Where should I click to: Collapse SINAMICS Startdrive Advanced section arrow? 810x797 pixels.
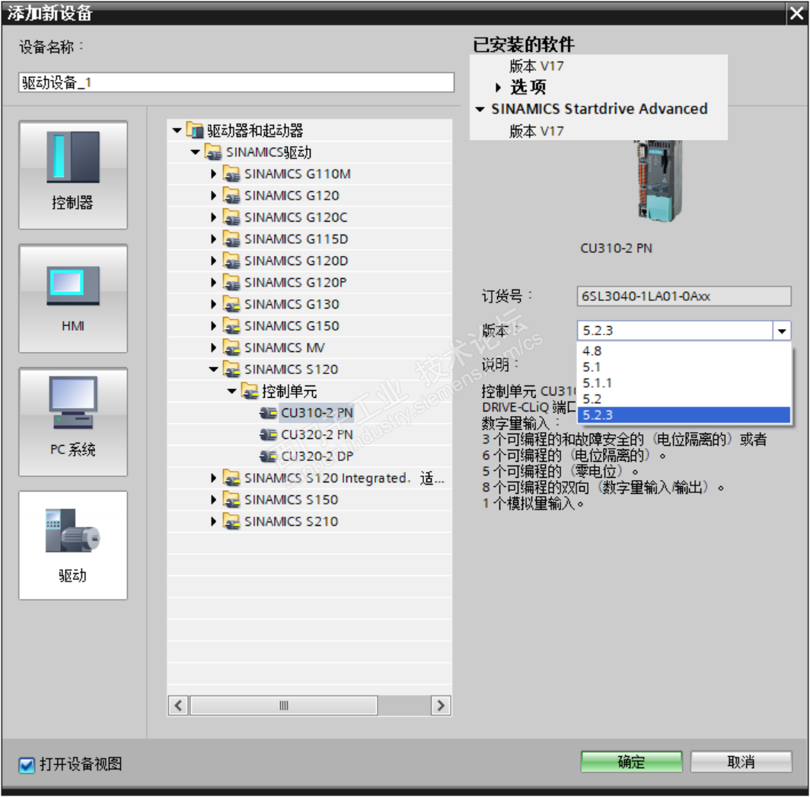[480, 109]
